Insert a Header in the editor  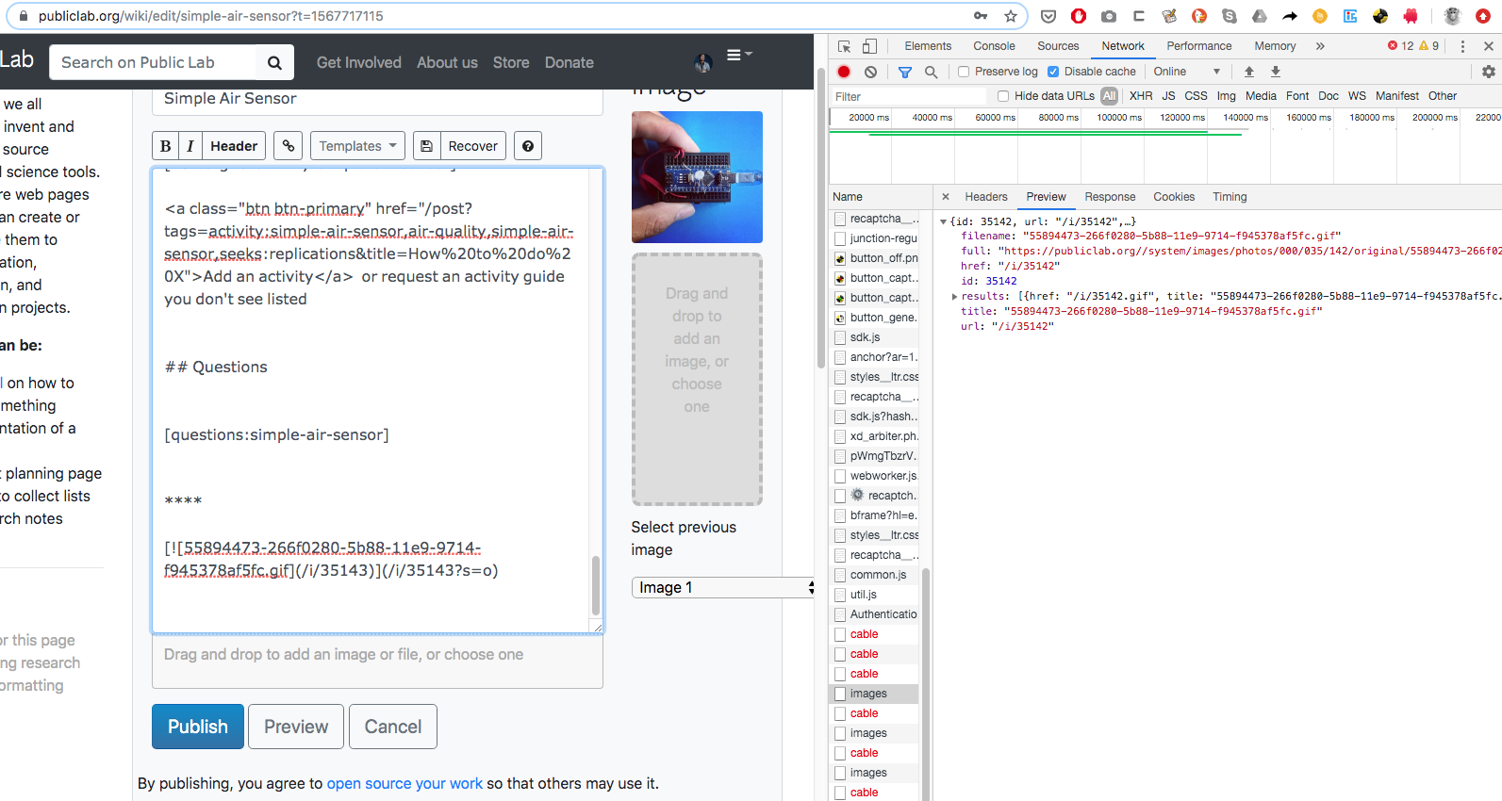pos(234,146)
